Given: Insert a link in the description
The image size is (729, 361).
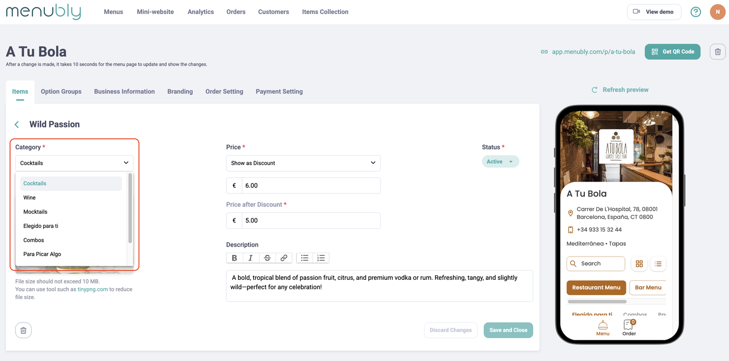Looking at the screenshot, I should click(x=284, y=258).
